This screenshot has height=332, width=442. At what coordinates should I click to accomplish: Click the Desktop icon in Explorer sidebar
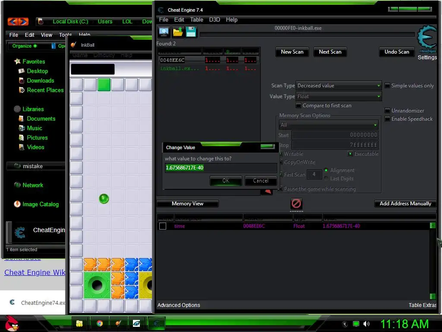pos(22,71)
